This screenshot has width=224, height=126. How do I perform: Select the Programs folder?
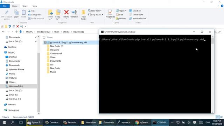(55, 50)
